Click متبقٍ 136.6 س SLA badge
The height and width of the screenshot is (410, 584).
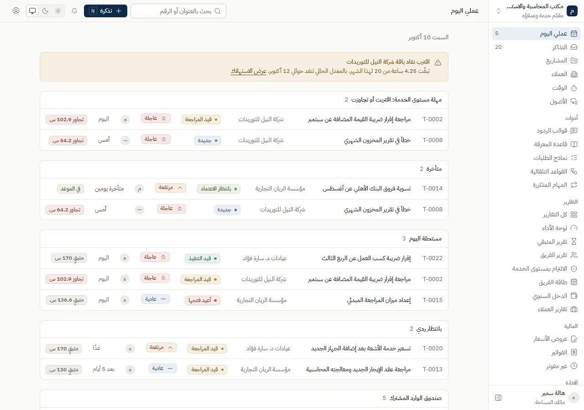(x=67, y=300)
